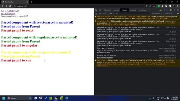The height and width of the screenshot is (101, 180).
Task: Open the zoom magnifier icon in address bar
Action: 146,6
